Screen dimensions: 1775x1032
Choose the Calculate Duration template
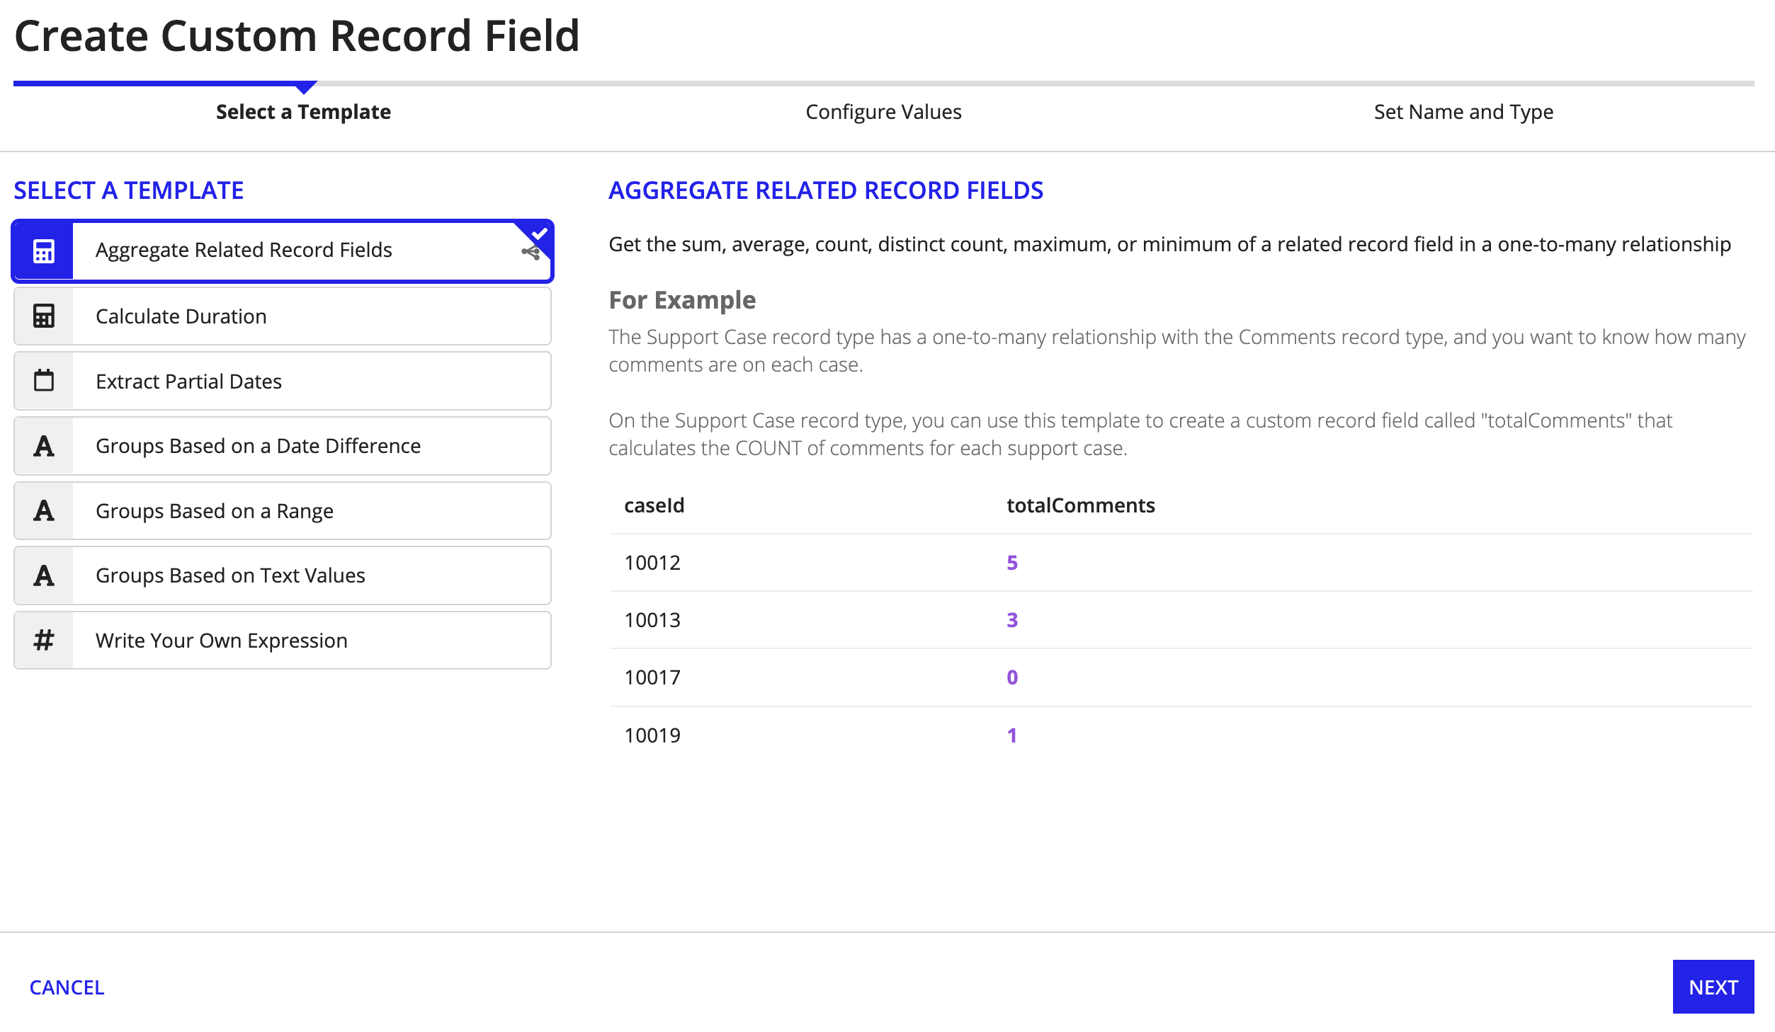(x=283, y=316)
